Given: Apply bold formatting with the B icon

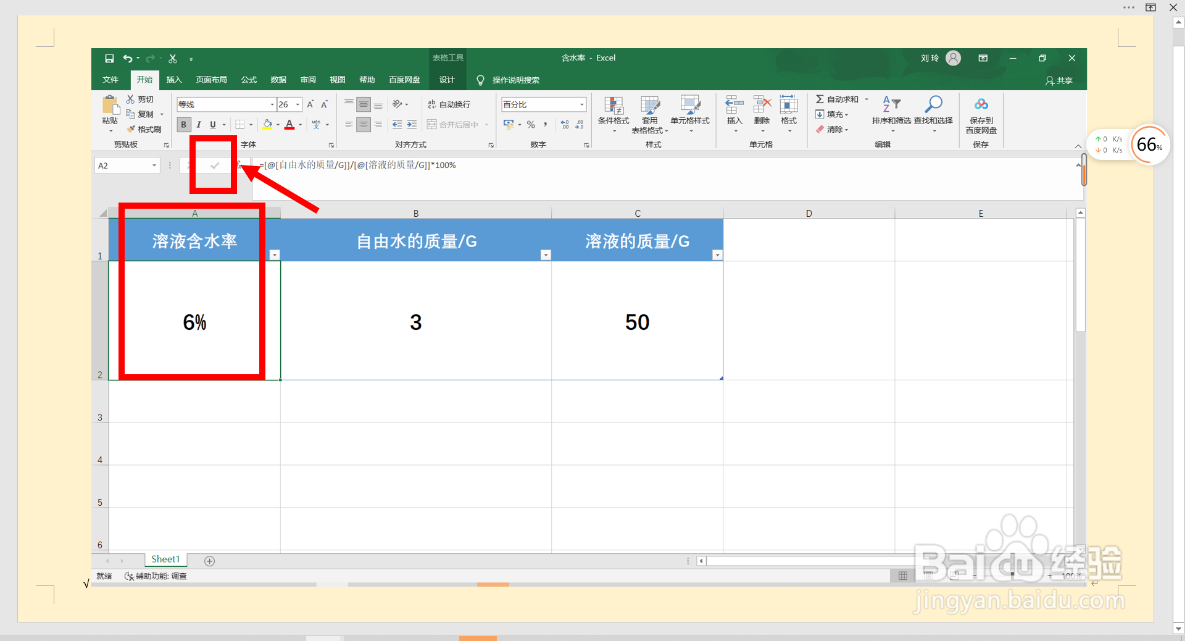Looking at the screenshot, I should (183, 124).
